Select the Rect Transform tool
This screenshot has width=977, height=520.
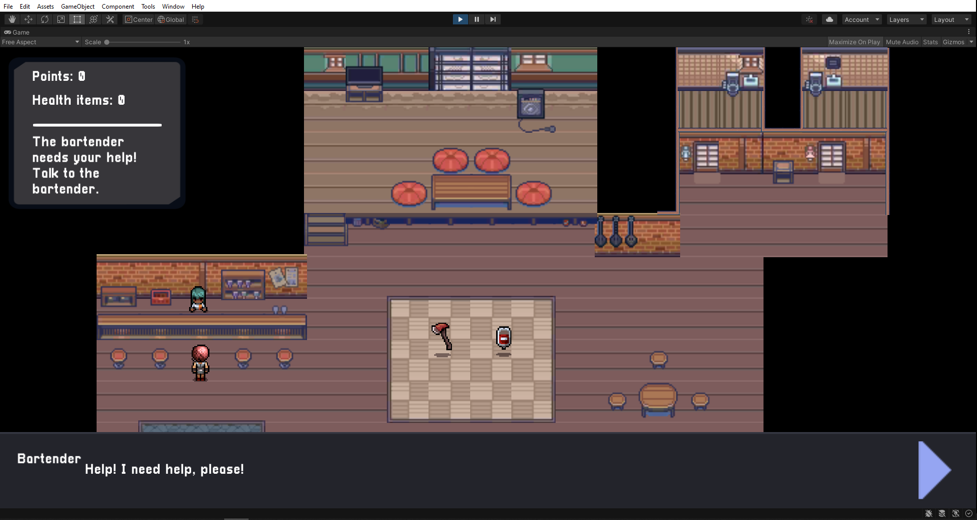(77, 19)
